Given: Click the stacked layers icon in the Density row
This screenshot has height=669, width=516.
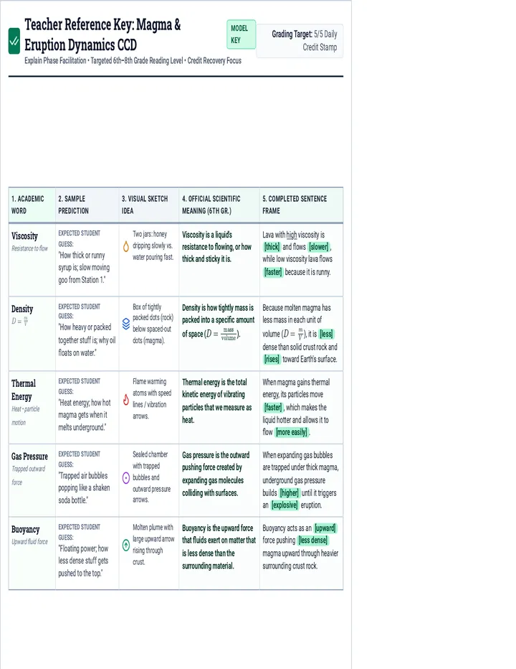Looking at the screenshot, I should (126, 324).
